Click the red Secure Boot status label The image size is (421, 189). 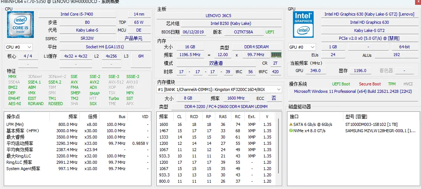[x=370, y=84]
